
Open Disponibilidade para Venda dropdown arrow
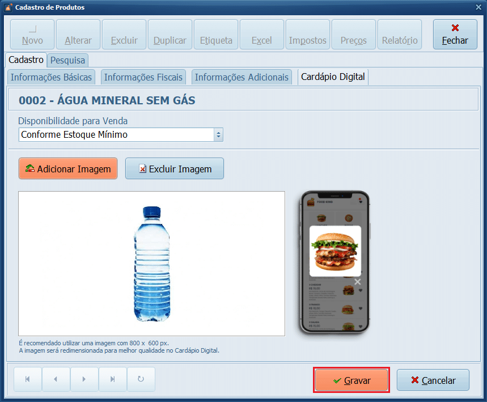click(218, 134)
